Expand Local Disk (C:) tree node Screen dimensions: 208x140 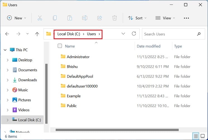[8, 120]
